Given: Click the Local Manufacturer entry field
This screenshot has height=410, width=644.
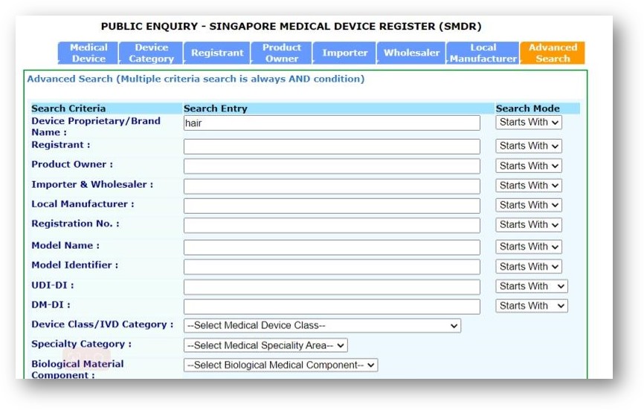Looking at the screenshot, I should 332,206.
